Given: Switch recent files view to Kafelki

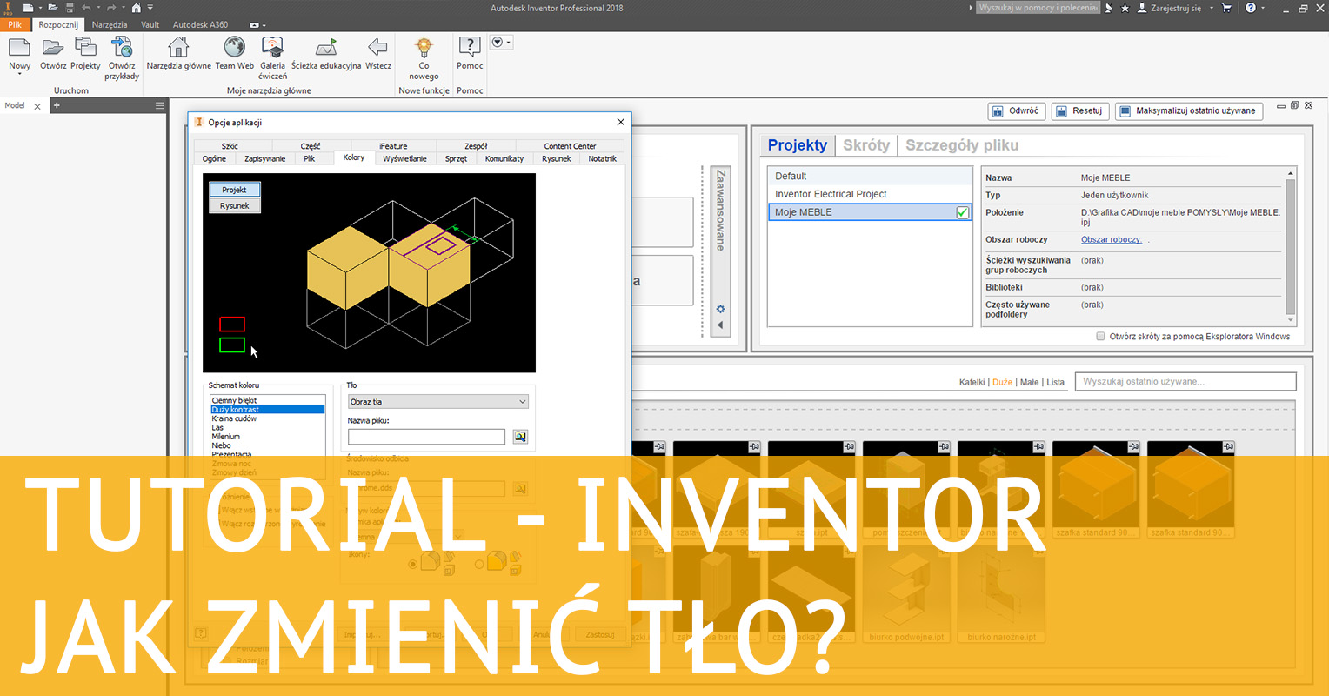Looking at the screenshot, I should (x=972, y=382).
